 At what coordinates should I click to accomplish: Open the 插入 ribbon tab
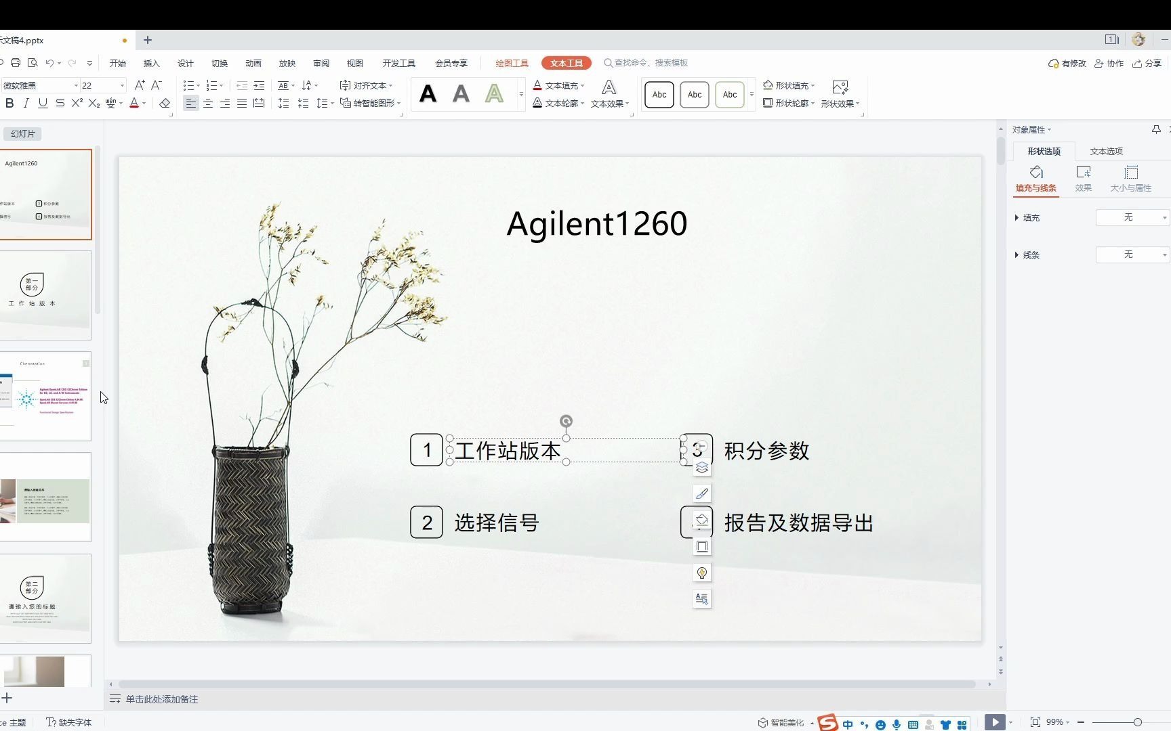coord(152,63)
